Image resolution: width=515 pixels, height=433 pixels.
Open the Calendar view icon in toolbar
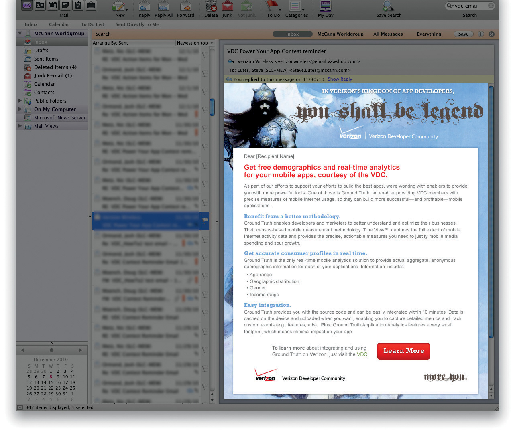point(53,6)
